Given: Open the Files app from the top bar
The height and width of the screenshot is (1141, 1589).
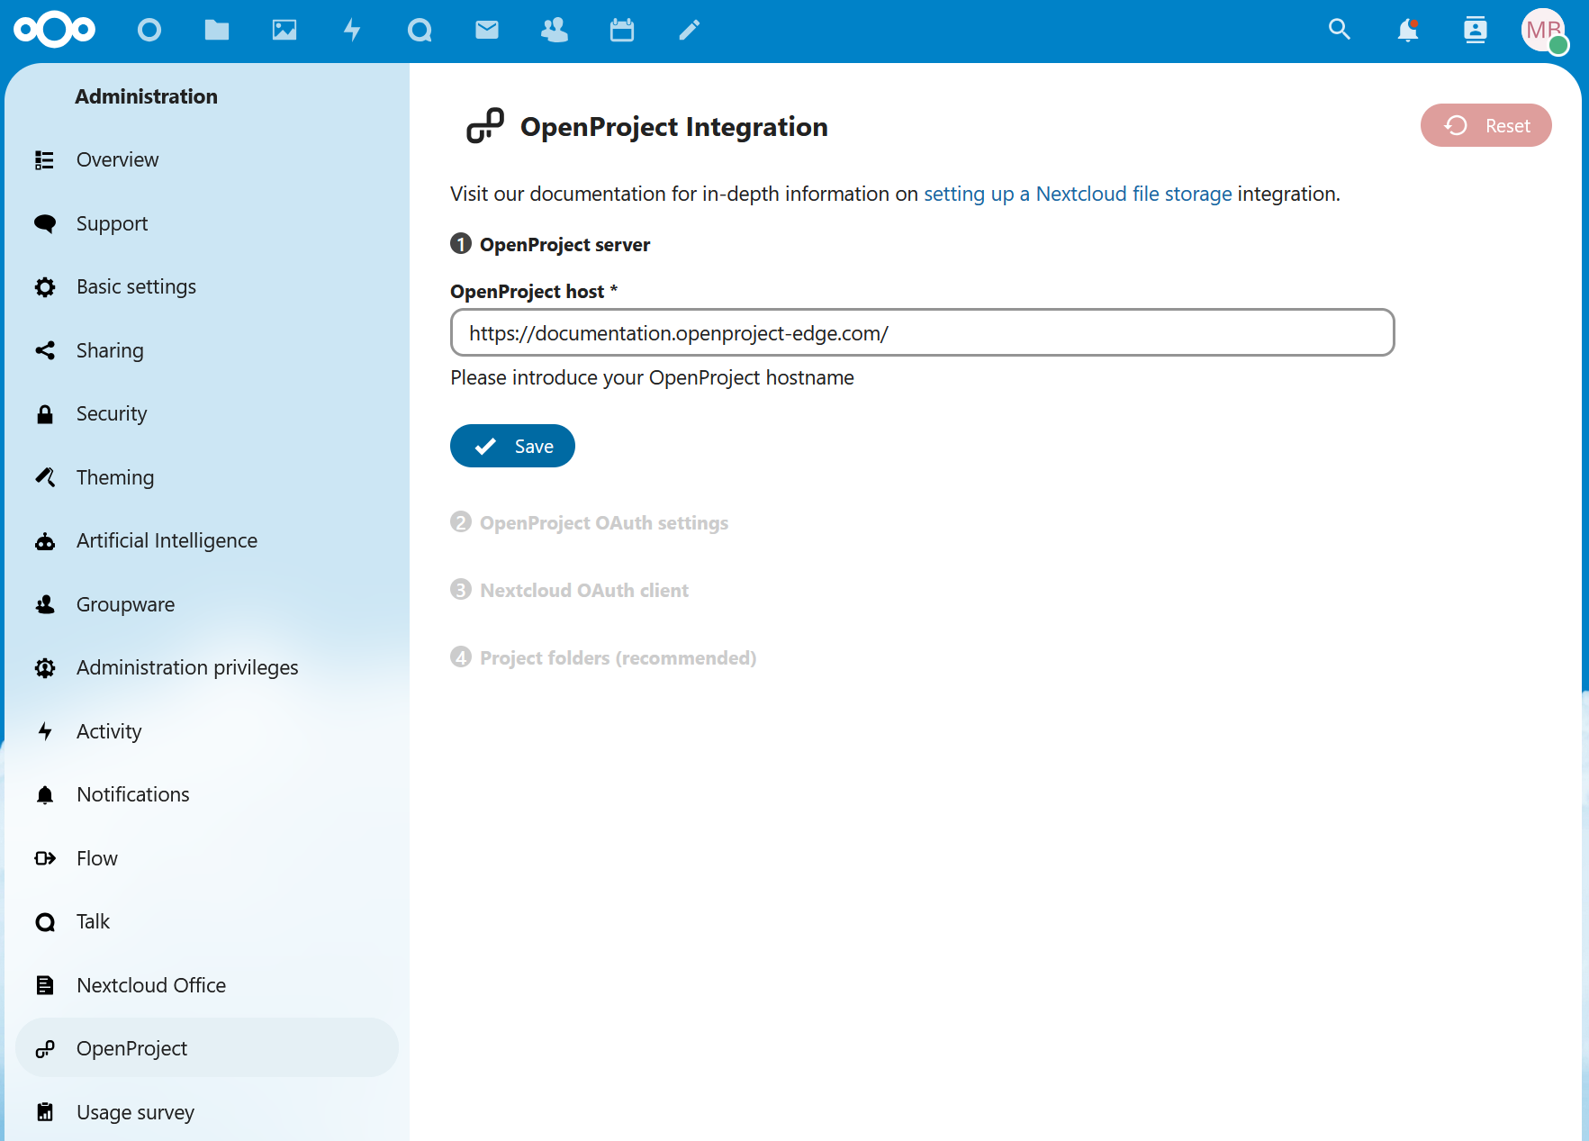Looking at the screenshot, I should [x=217, y=30].
